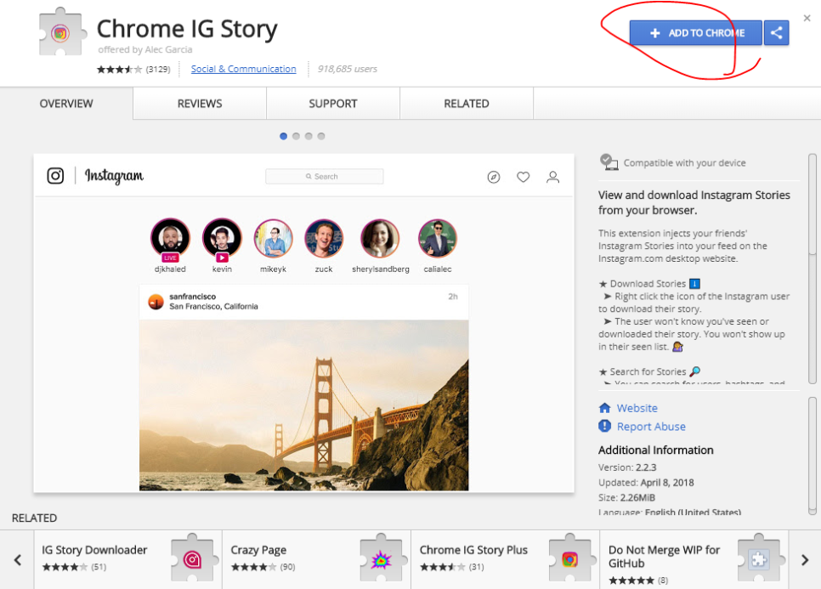Click the profile person icon

[x=553, y=177]
